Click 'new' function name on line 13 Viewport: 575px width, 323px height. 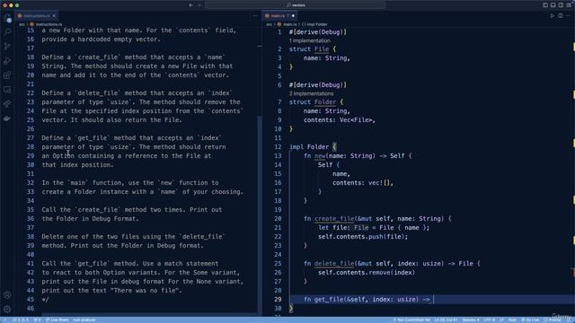coord(320,155)
